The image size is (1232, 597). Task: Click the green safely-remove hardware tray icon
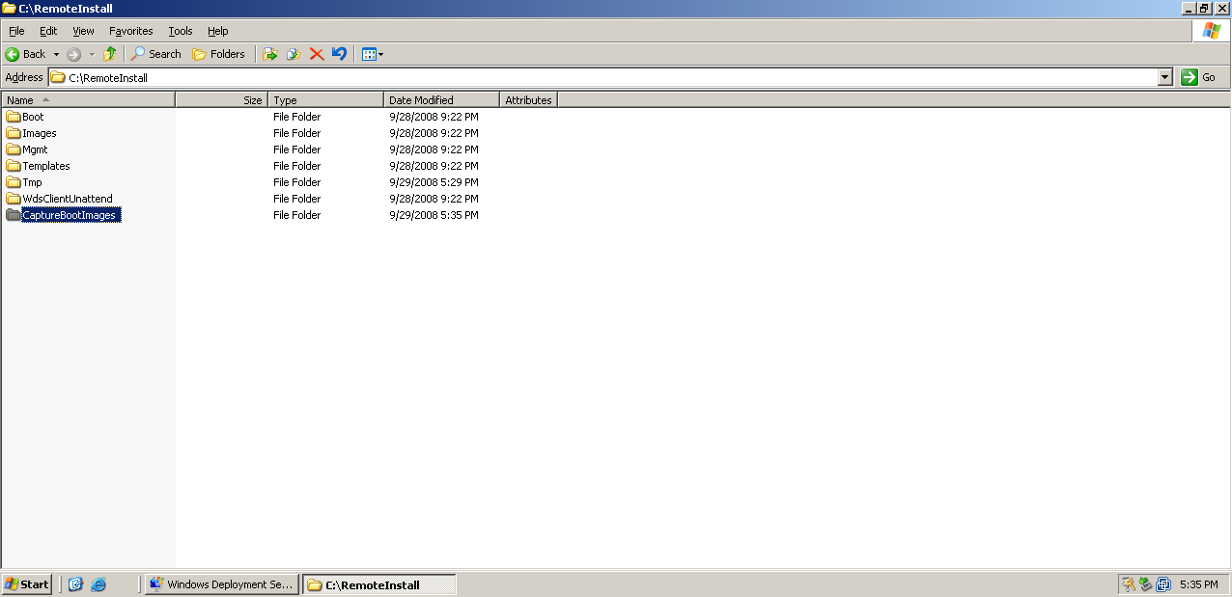click(x=1145, y=584)
